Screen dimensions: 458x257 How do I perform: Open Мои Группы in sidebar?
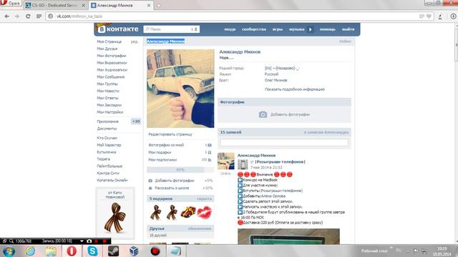[107, 84]
